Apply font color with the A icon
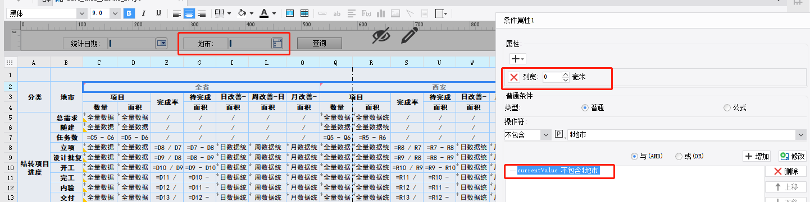This screenshot has width=810, height=202. (264, 13)
